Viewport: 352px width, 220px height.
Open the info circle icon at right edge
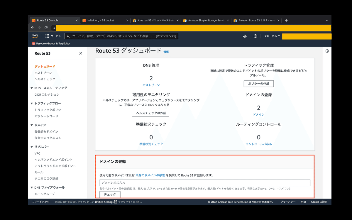[327, 51]
